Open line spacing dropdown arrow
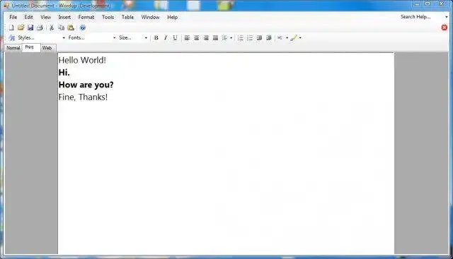Image resolution: width=453 pixels, height=259 pixels. point(231,37)
